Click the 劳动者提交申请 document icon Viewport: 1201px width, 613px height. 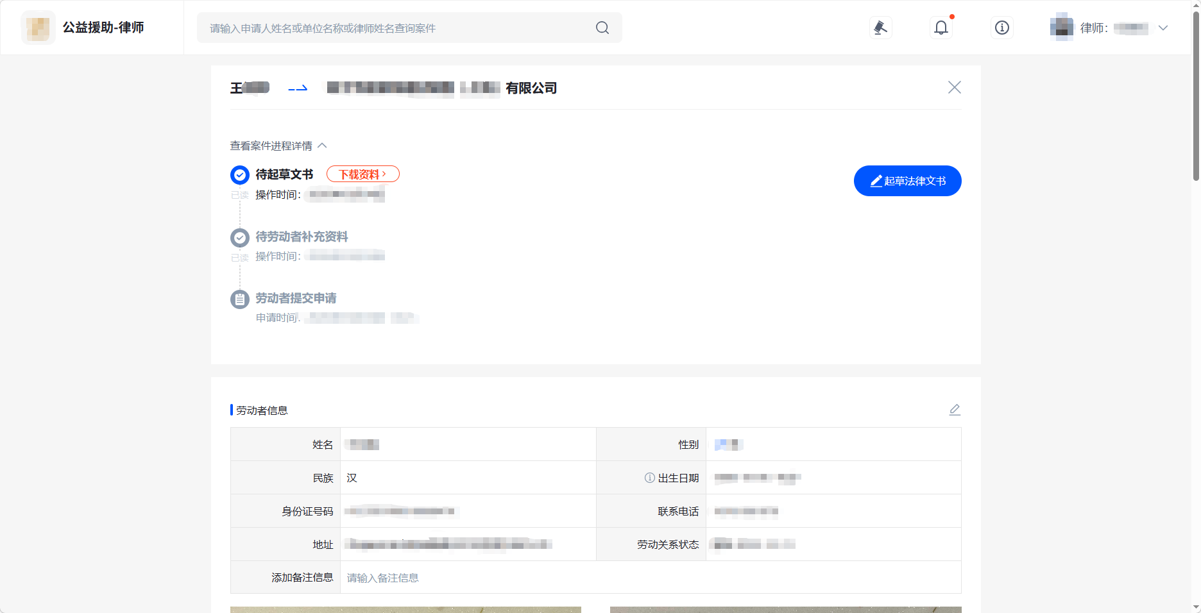click(239, 299)
